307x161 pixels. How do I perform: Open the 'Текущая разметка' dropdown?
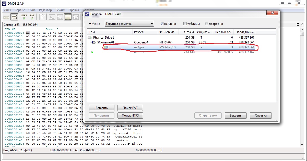pyautogui.click(x=129, y=24)
